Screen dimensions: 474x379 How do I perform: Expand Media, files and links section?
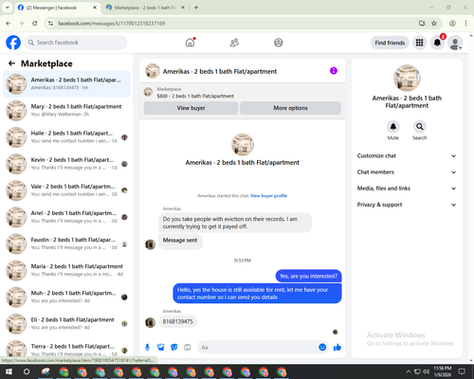tap(407, 189)
